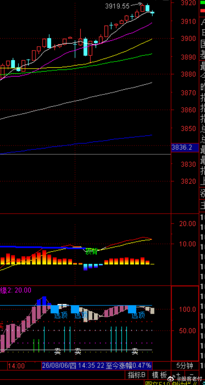This screenshot has height=385, width=205.
Task: Zoom in chart with plus button
Action: [x=178, y=375]
